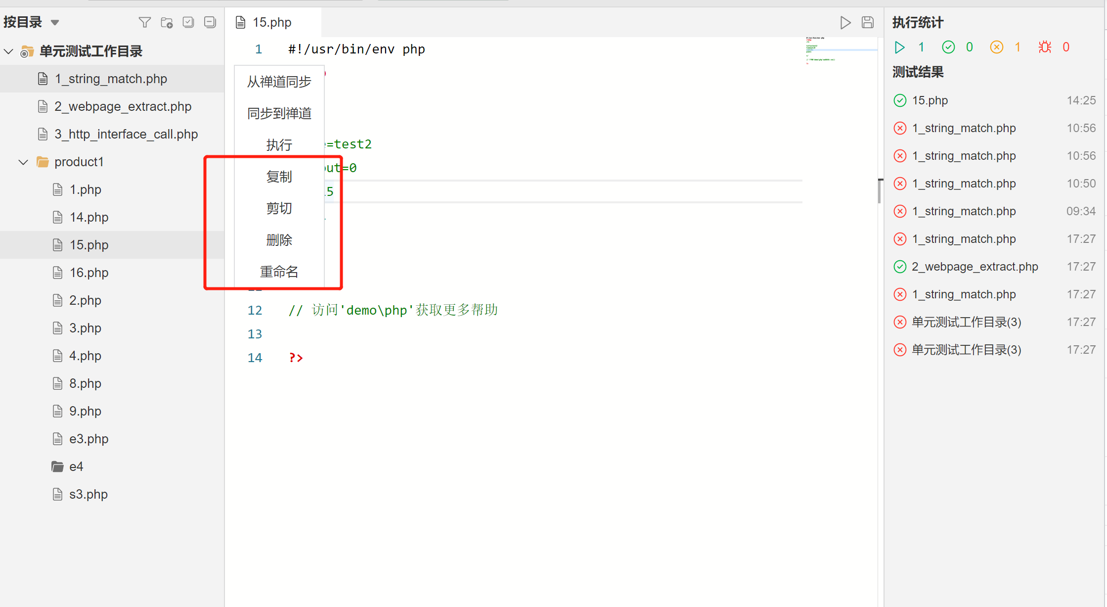Click the filter funnel icon
The height and width of the screenshot is (607, 1107).
144,22
